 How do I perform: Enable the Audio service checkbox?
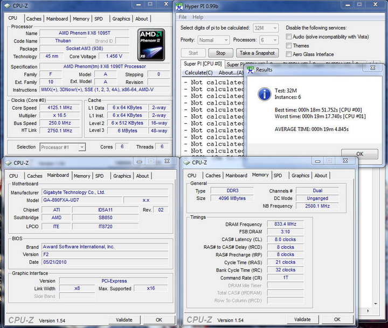[x=289, y=37]
